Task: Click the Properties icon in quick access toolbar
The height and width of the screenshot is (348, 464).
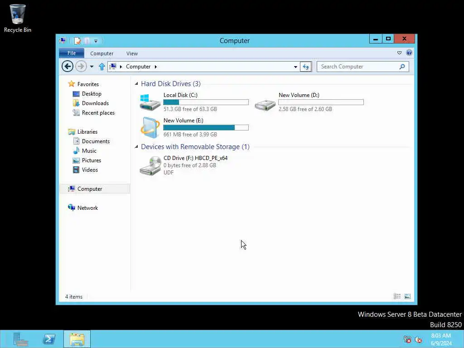Action: tap(77, 40)
